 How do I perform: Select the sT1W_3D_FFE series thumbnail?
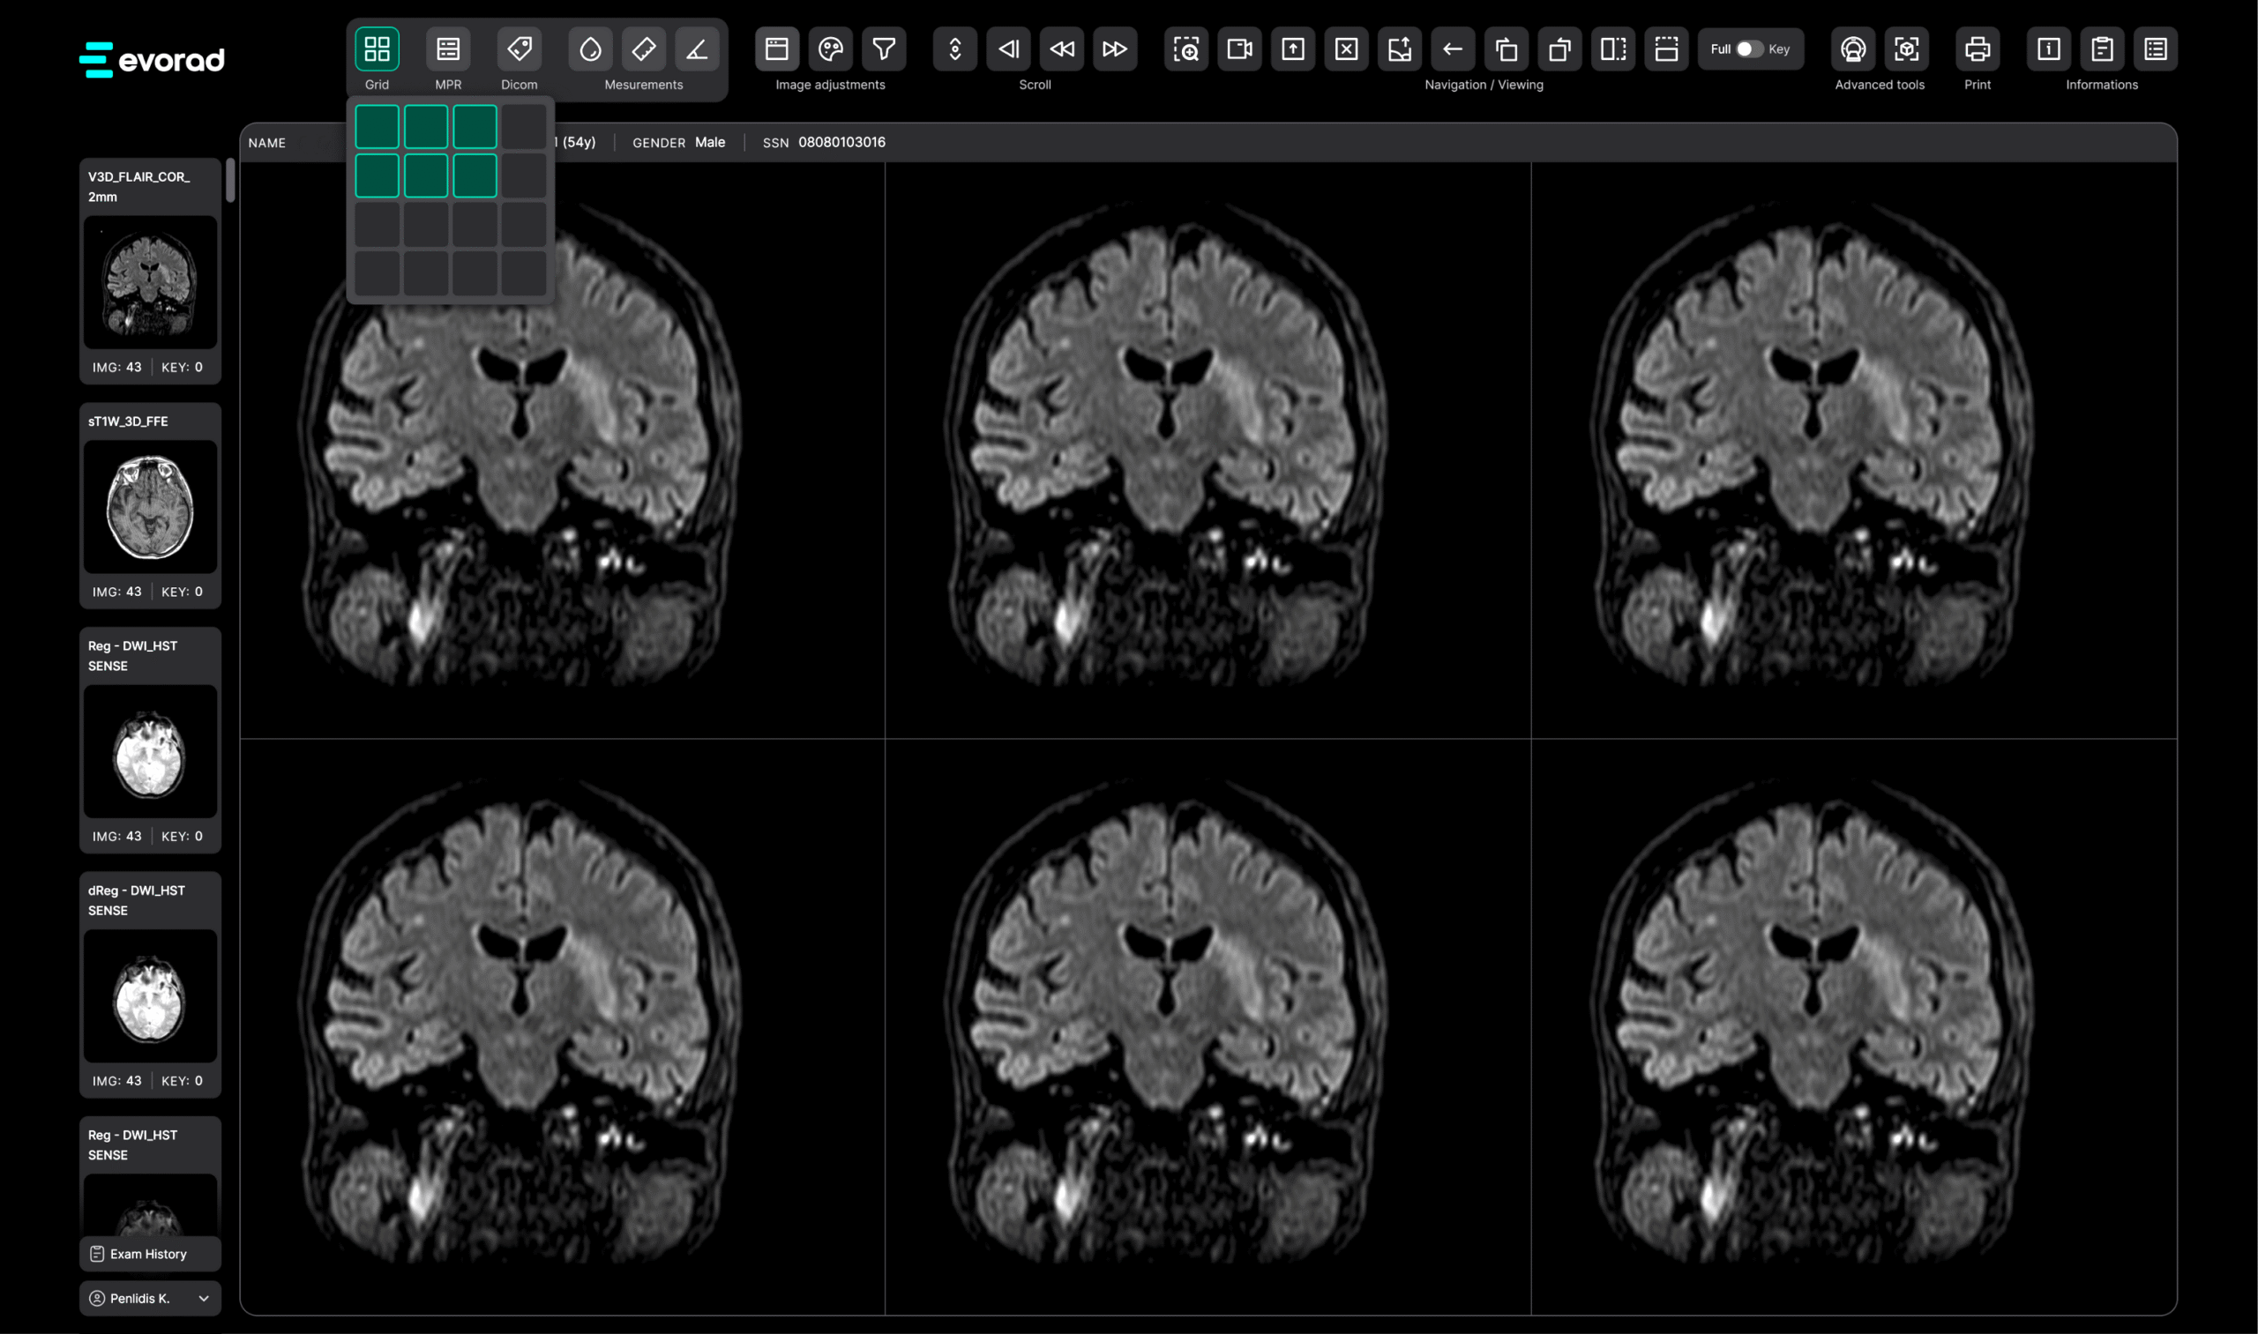tap(150, 507)
